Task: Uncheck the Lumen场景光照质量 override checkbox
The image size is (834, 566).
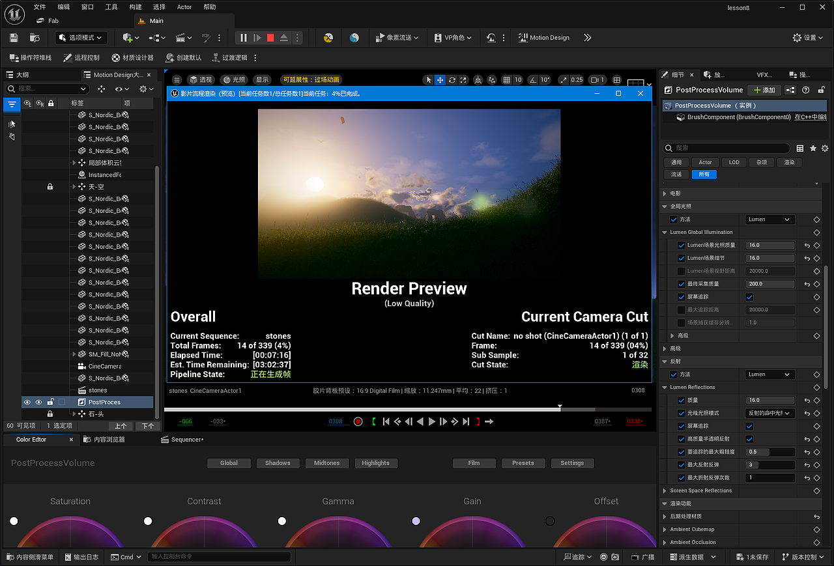Action: [x=681, y=246]
